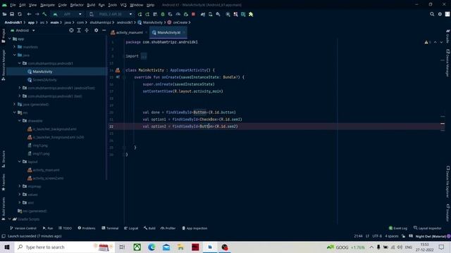This screenshot has height=253, width=451.
Task: Click the red Stop icon
Action: (194, 14)
